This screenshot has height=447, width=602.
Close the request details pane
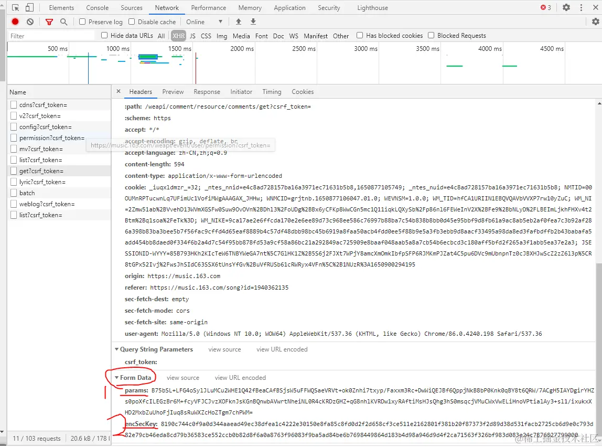(119, 91)
